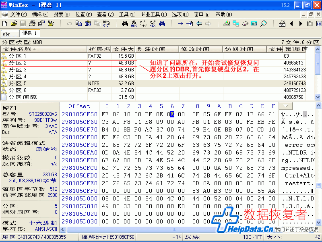Click the Print icon
The image size is (322, 242).
[x=32, y=23]
